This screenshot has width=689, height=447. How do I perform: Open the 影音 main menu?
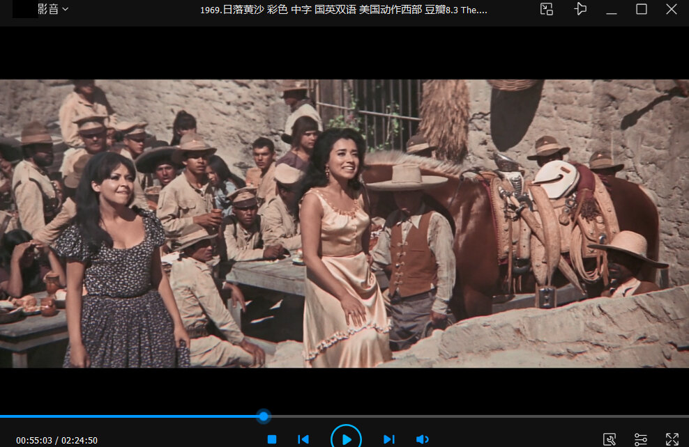(x=48, y=9)
